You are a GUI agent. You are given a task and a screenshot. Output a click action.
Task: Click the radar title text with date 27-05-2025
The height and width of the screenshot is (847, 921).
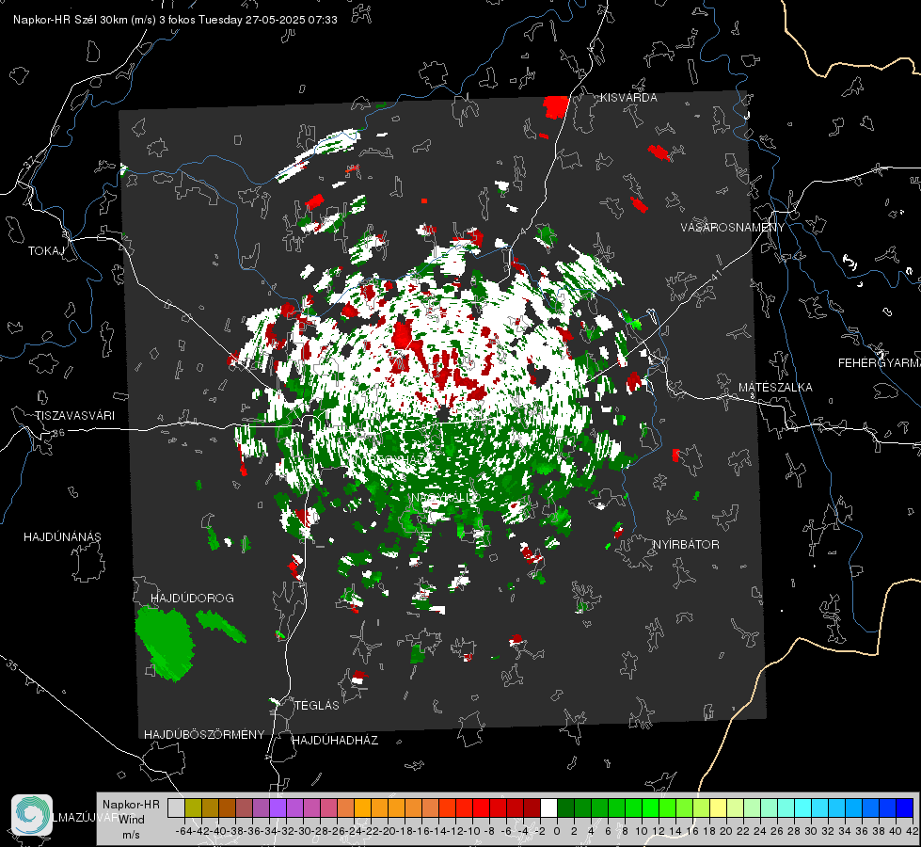[x=175, y=20]
